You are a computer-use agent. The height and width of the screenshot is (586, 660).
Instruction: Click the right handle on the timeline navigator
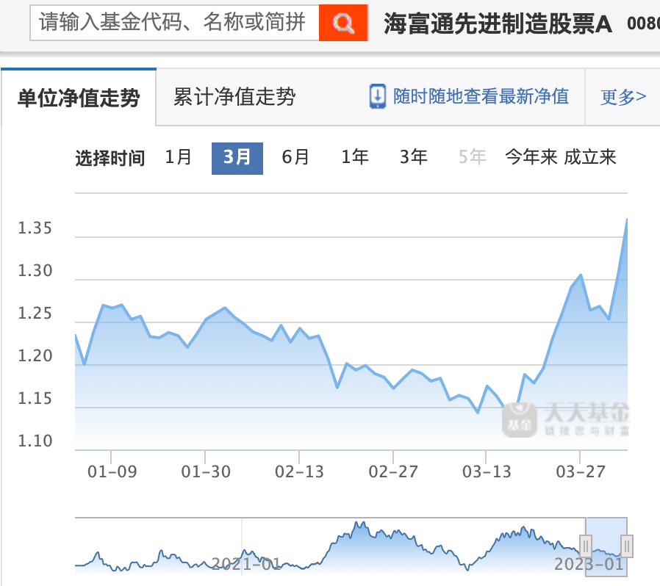(x=626, y=546)
